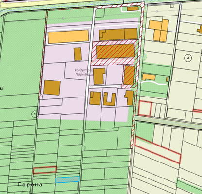The width and height of the screenshot is (202, 194).
Task: Select the small red-hatched building
Action: [129, 75]
